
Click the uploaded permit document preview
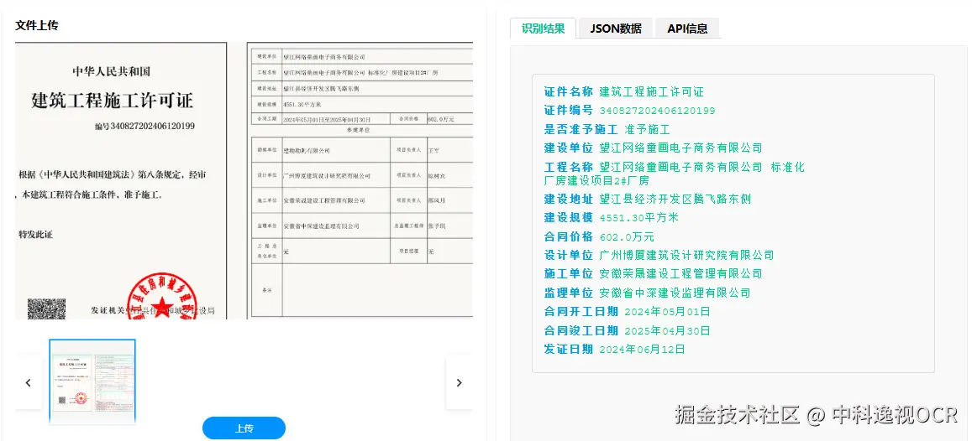pyautogui.click(x=244, y=180)
